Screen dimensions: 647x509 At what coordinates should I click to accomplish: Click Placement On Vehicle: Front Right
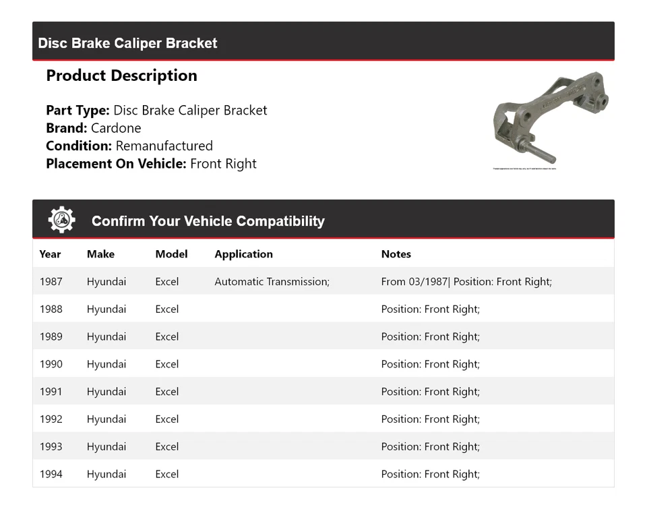pyautogui.click(x=151, y=163)
